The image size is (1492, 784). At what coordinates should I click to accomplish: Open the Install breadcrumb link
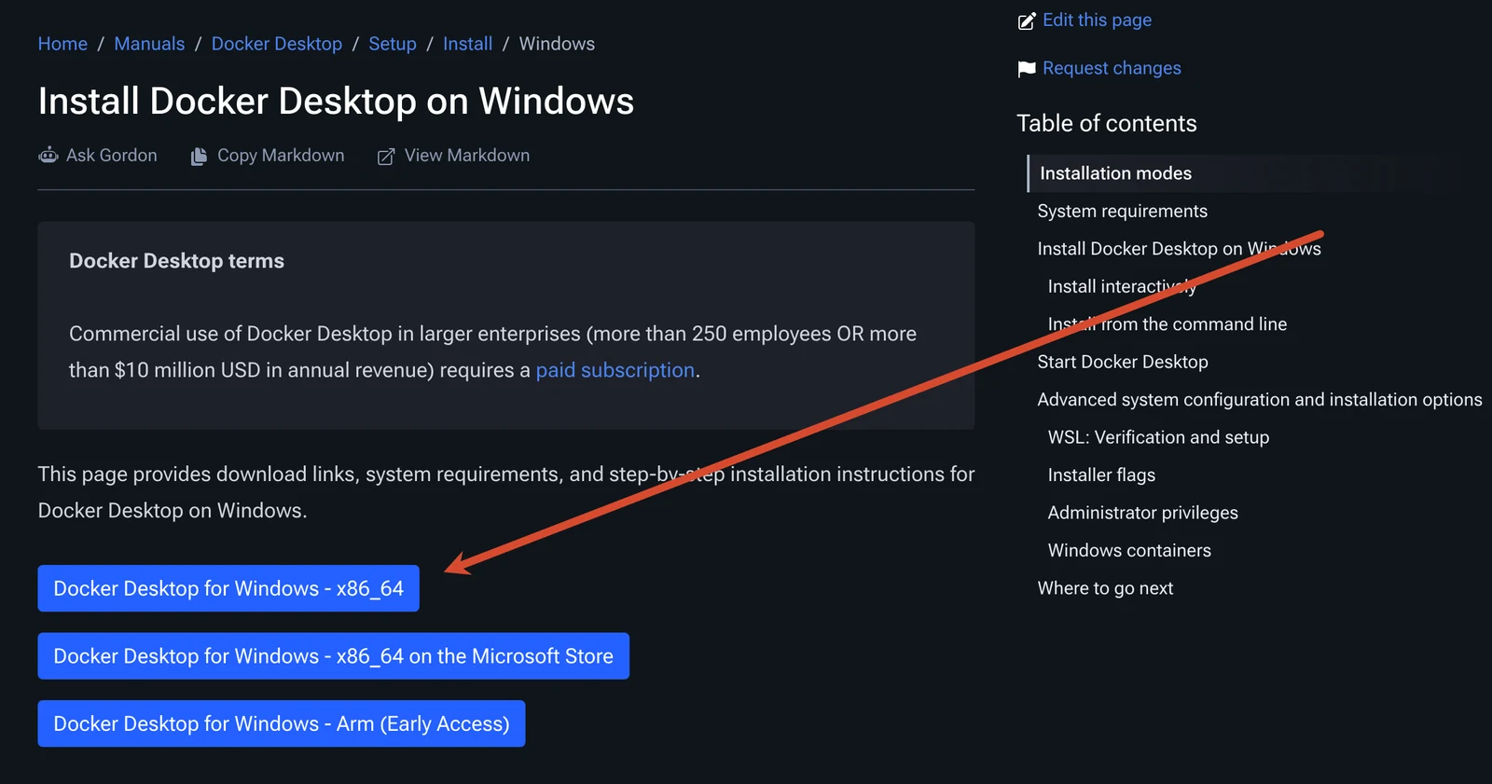pos(467,44)
